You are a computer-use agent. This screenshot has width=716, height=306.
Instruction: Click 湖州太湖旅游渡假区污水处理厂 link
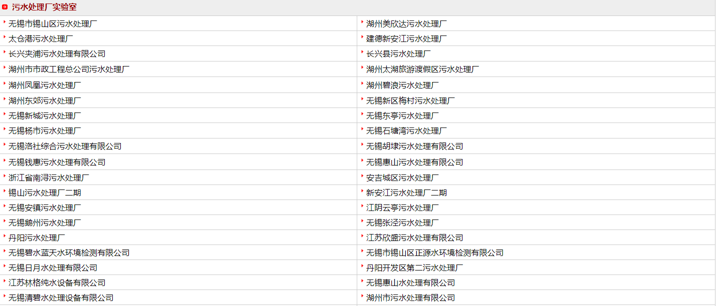coord(422,69)
